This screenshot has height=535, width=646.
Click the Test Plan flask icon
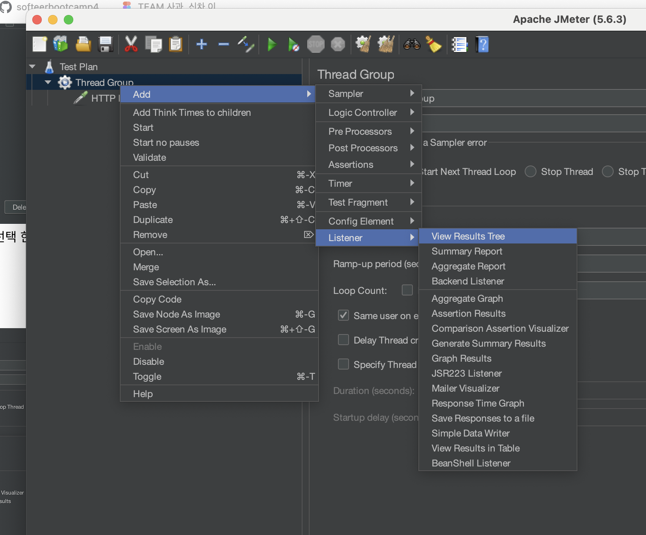pos(49,67)
